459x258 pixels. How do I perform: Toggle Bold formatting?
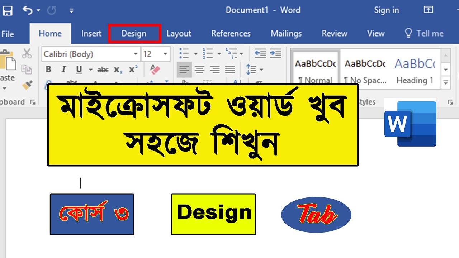49,70
